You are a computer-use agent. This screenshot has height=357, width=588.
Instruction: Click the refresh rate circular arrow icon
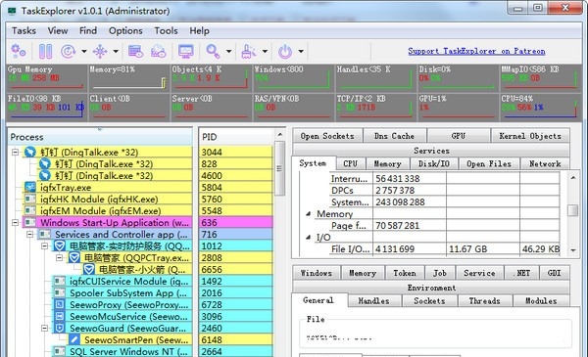pos(68,51)
